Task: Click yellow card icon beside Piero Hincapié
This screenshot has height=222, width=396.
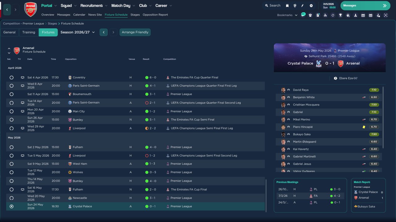Action: pos(364,127)
